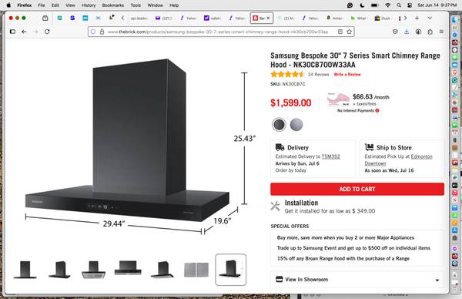Image resolution: width=462 pixels, height=299 pixels.
Task: Open a new tab with plus icon
Action: coord(417,18)
